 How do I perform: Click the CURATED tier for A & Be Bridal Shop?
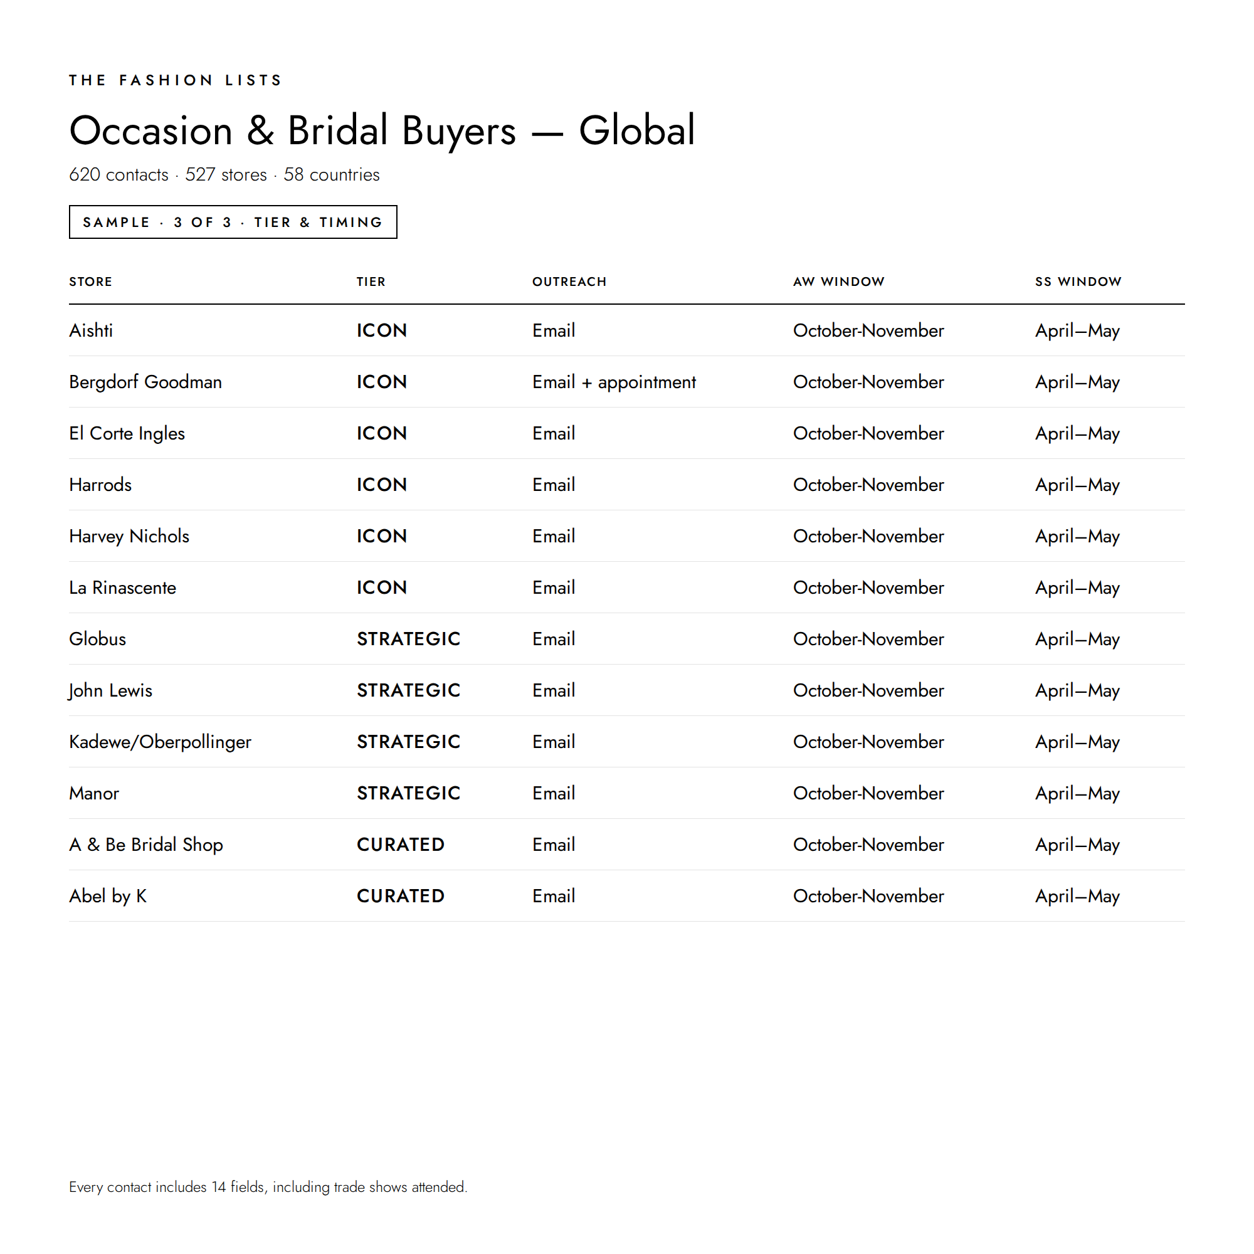point(401,845)
